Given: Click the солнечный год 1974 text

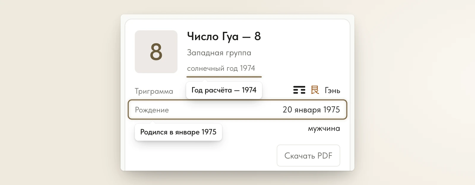Looking at the screenshot, I should [x=221, y=68].
